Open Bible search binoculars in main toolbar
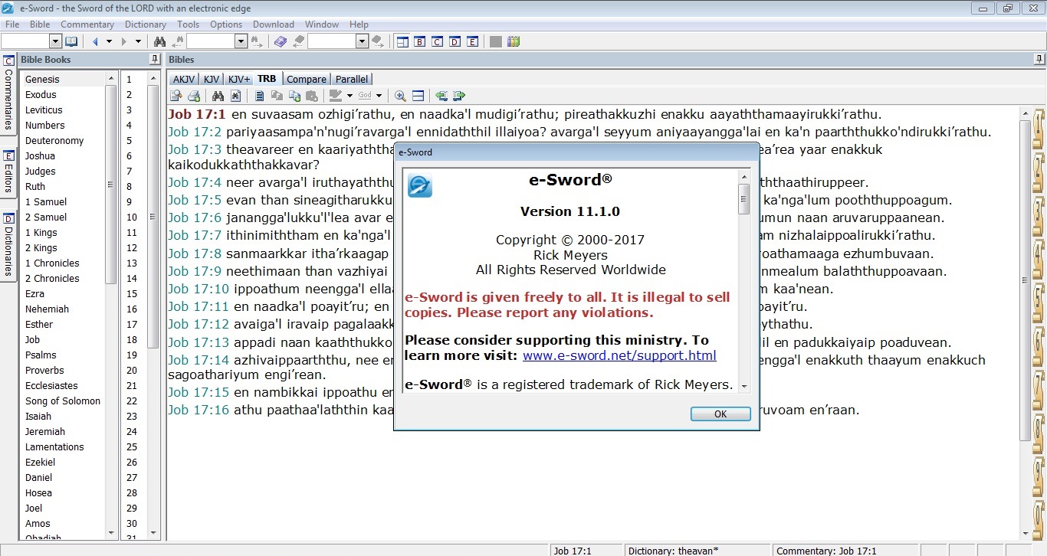The width and height of the screenshot is (1047, 556). pyautogui.click(x=159, y=41)
